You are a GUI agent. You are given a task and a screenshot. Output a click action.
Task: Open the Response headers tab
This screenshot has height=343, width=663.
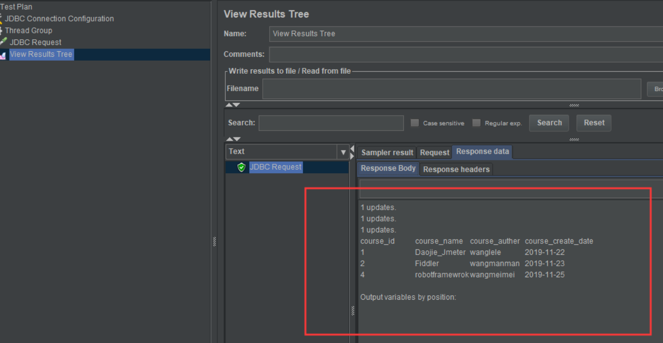tap(456, 169)
